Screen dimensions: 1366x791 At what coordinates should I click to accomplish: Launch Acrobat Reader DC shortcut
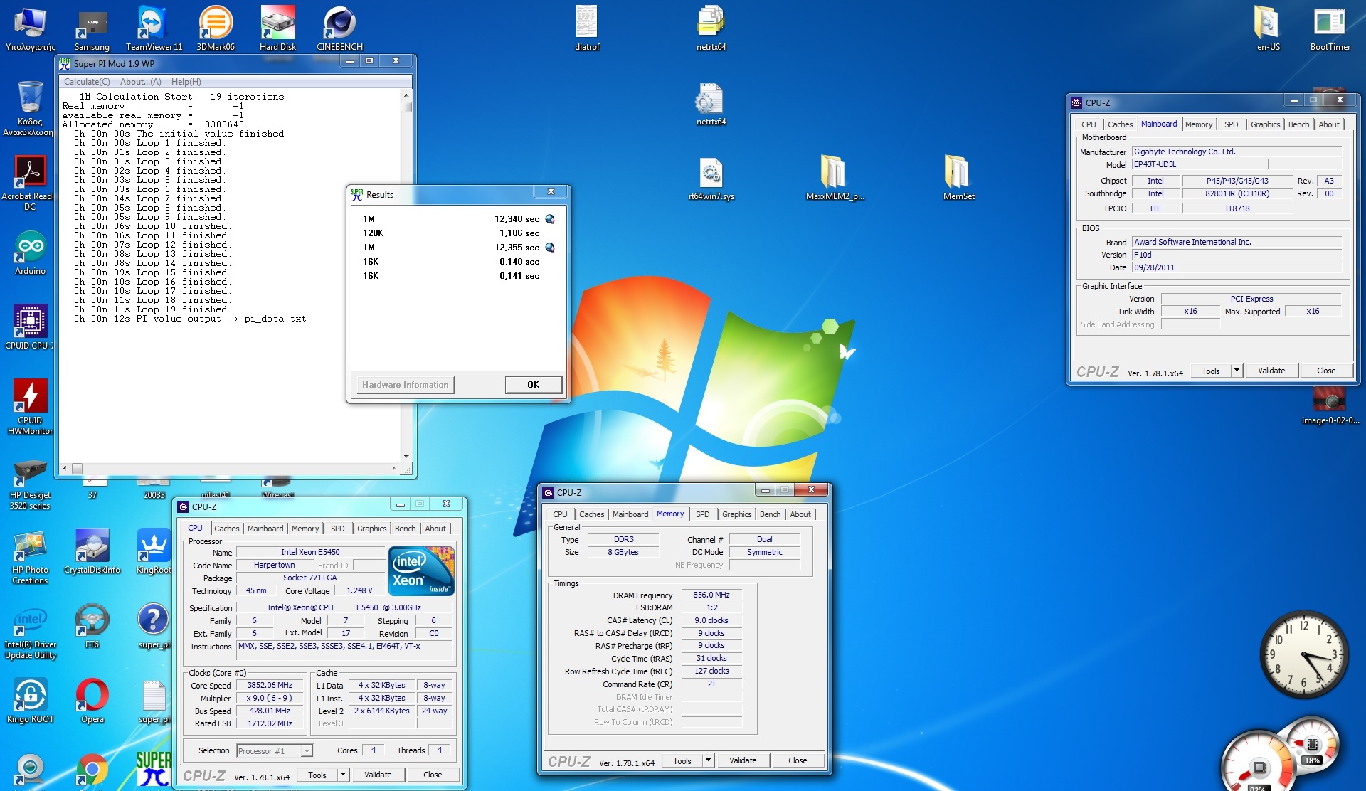[x=30, y=184]
